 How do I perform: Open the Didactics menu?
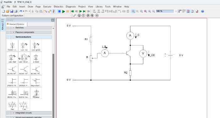[58, 7]
